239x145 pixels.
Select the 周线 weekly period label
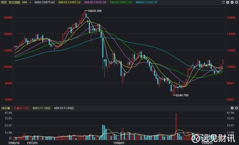coord(4,2)
